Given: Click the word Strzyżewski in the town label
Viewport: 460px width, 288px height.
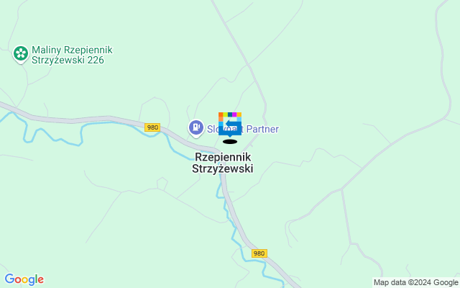Looking at the screenshot, I should click(x=223, y=168).
